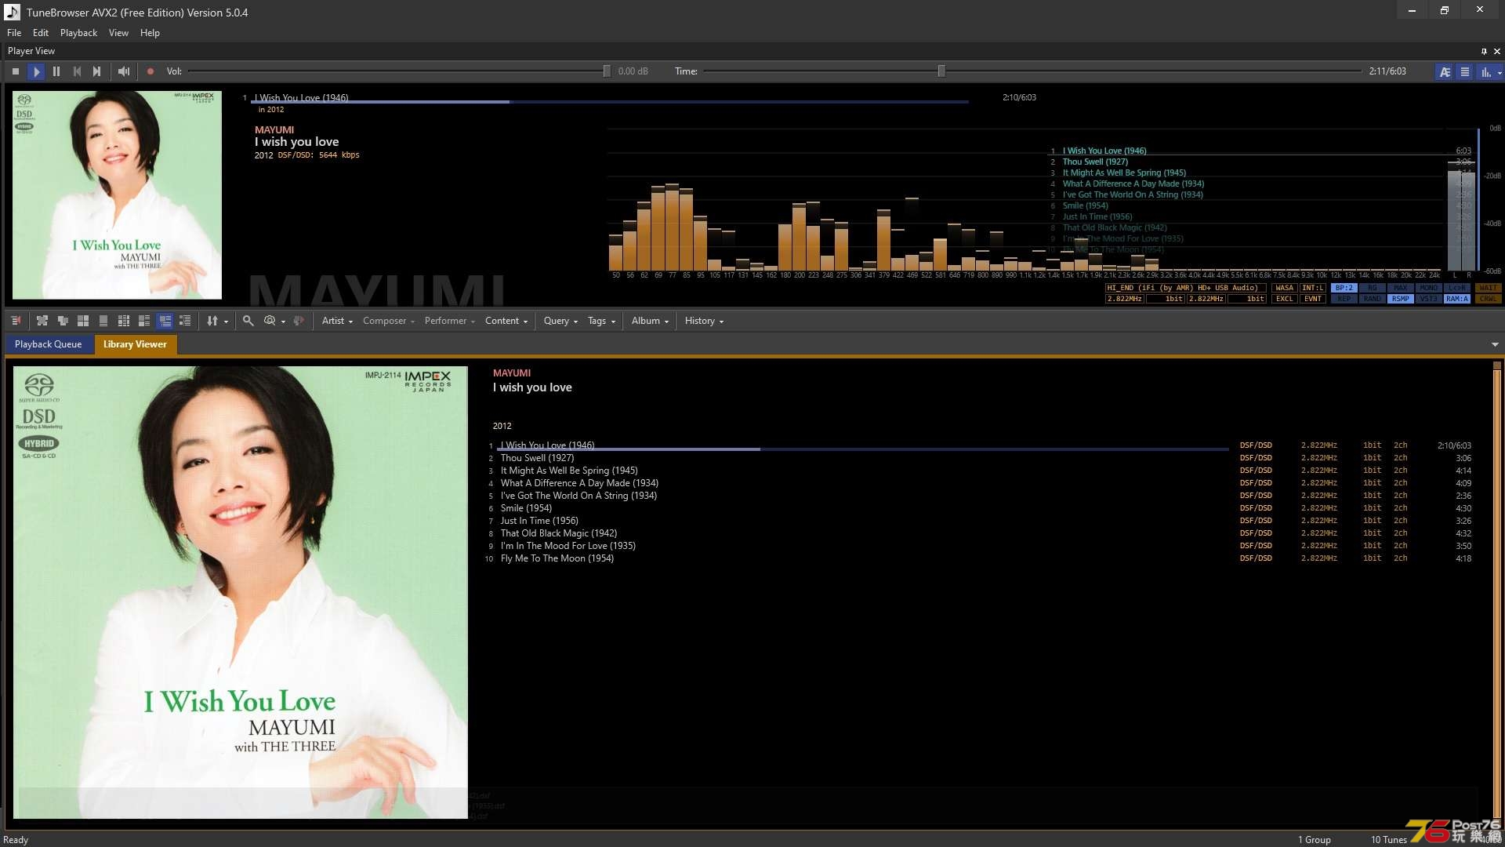The height and width of the screenshot is (847, 1505).
Task: Click the WASA output mode button
Action: click(x=1284, y=288)
